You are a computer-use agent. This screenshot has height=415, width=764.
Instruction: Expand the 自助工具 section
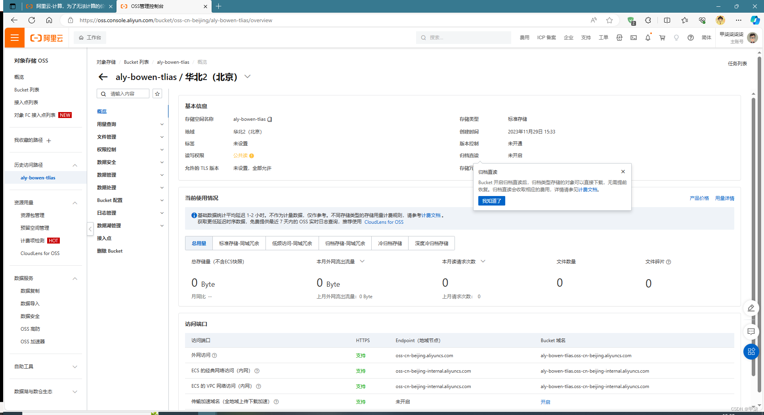[x=75, y=367]
